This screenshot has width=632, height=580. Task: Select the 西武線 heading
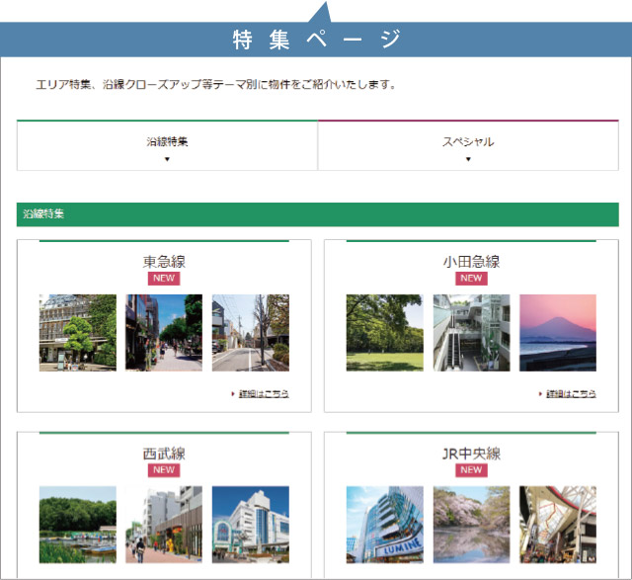click(x=164, y=454)
